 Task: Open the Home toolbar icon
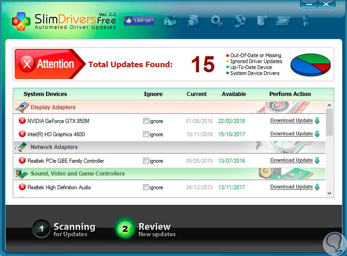170,21
